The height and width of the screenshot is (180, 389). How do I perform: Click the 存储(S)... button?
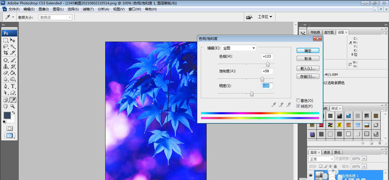308,76
